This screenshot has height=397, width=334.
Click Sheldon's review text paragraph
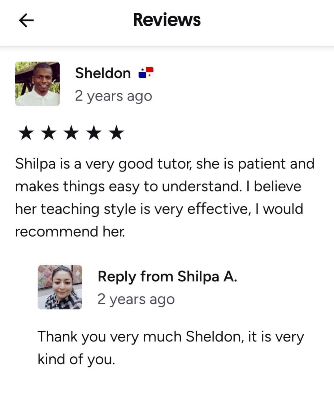tap(164, 198)
